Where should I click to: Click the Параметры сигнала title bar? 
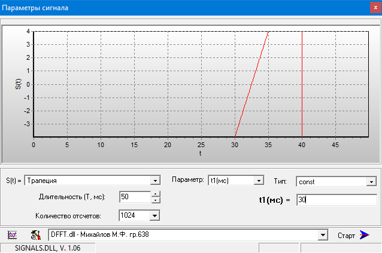tap(180, 8)
